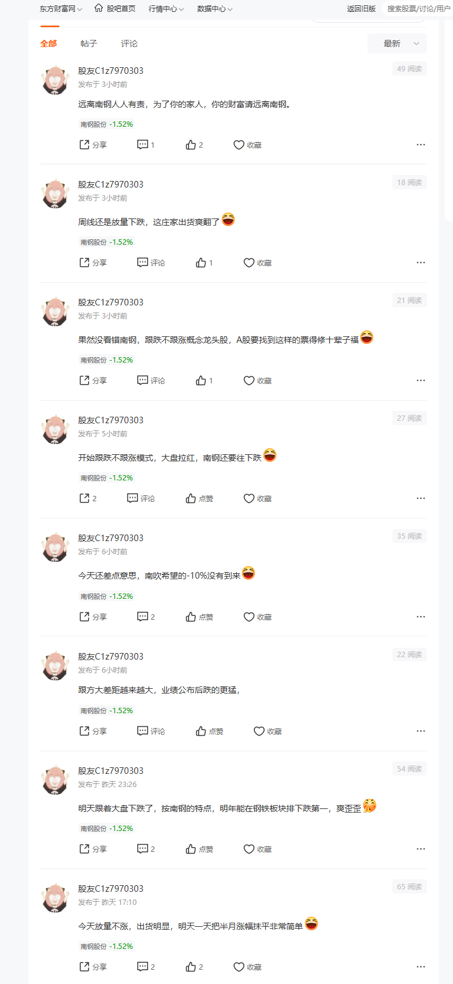Image resolution: width=453 pixels, height=984 pixels.
Task: Click 南钢股份 stock tag on first post
Action: pyautogui.click(x=93, y=124)
